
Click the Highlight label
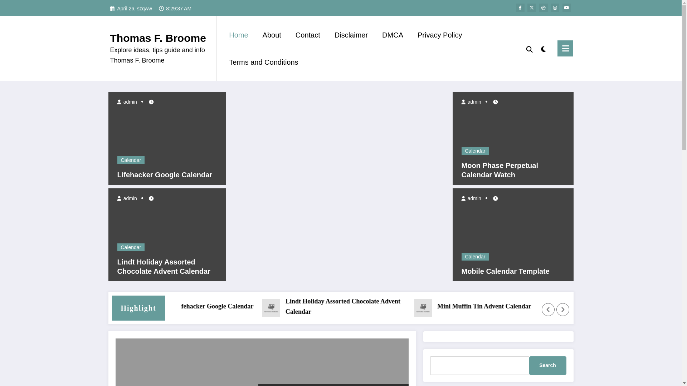(x=138, y=308)
